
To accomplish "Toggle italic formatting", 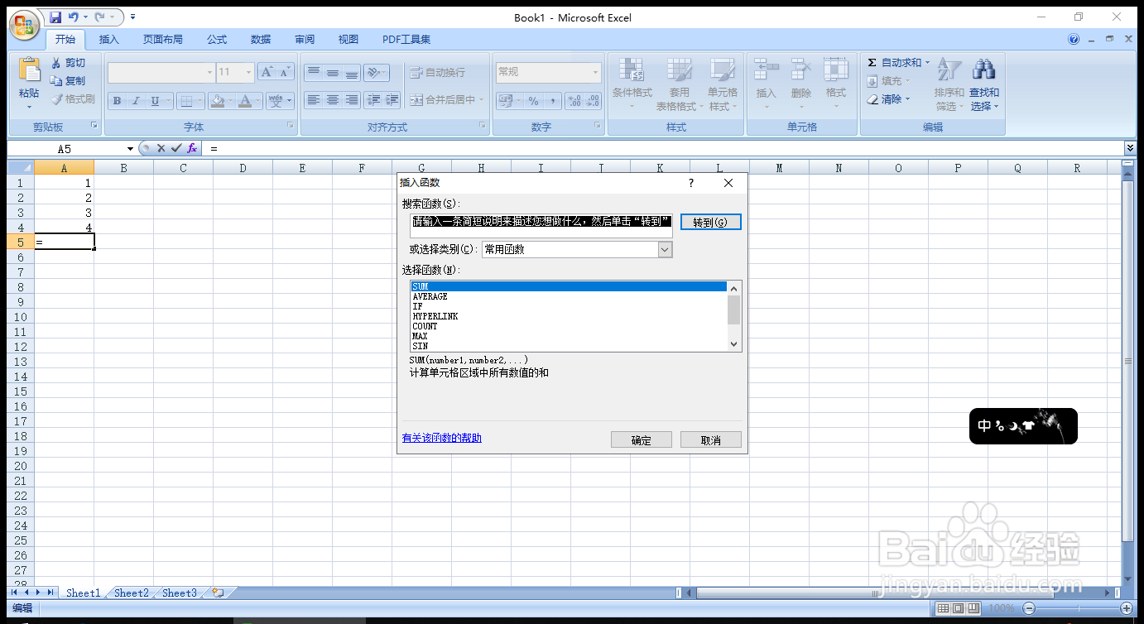I will (134, 100).
